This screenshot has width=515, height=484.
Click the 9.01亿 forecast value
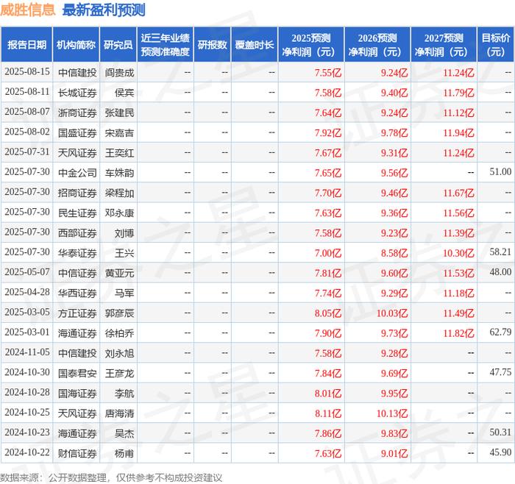[x=394, y=453]
